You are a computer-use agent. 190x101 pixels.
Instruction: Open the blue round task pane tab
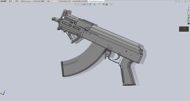(x=189, y=23)
